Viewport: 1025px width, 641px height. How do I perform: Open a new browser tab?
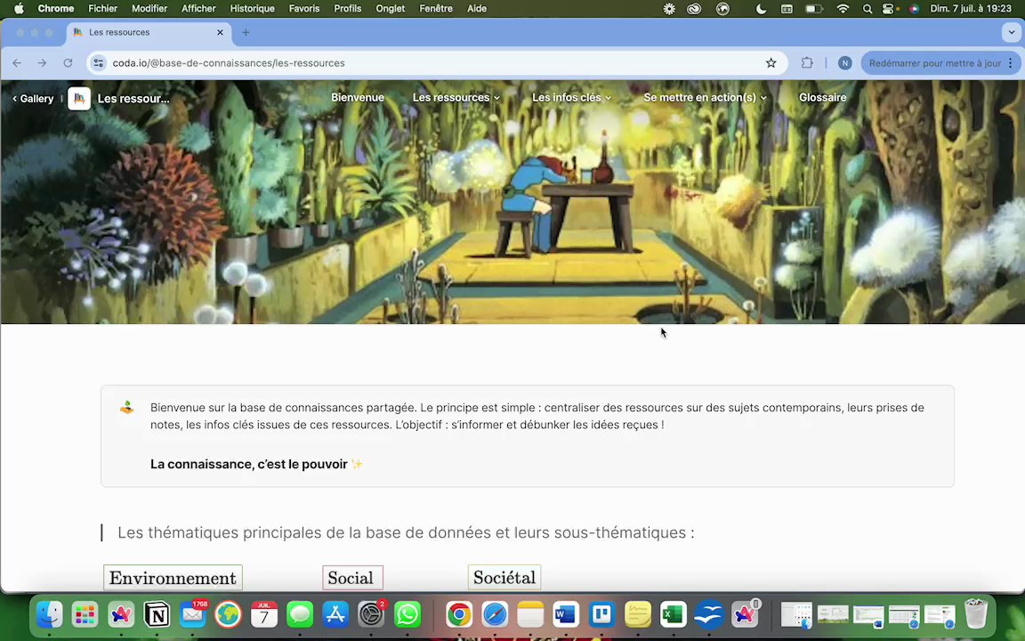(x=246, y=32)
